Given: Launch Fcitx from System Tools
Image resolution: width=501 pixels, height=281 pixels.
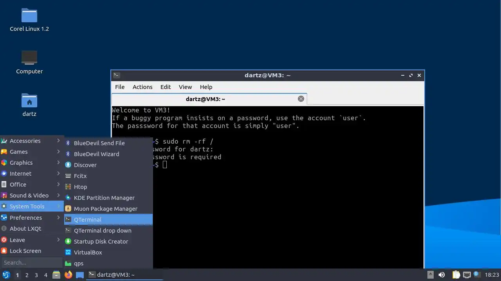Looking at the screenshot, I should 108,176.
